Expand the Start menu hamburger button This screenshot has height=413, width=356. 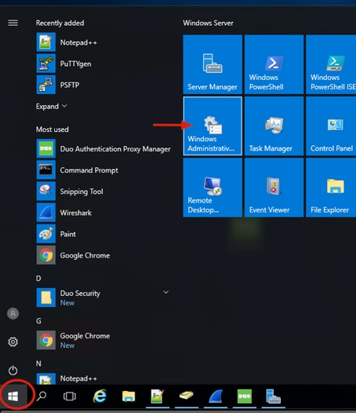pyautogui.click(x=13, y=23)
